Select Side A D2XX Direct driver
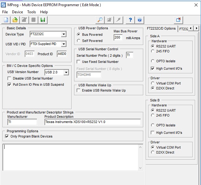Viewport: 201px width, 185px height. pos(163,88)
